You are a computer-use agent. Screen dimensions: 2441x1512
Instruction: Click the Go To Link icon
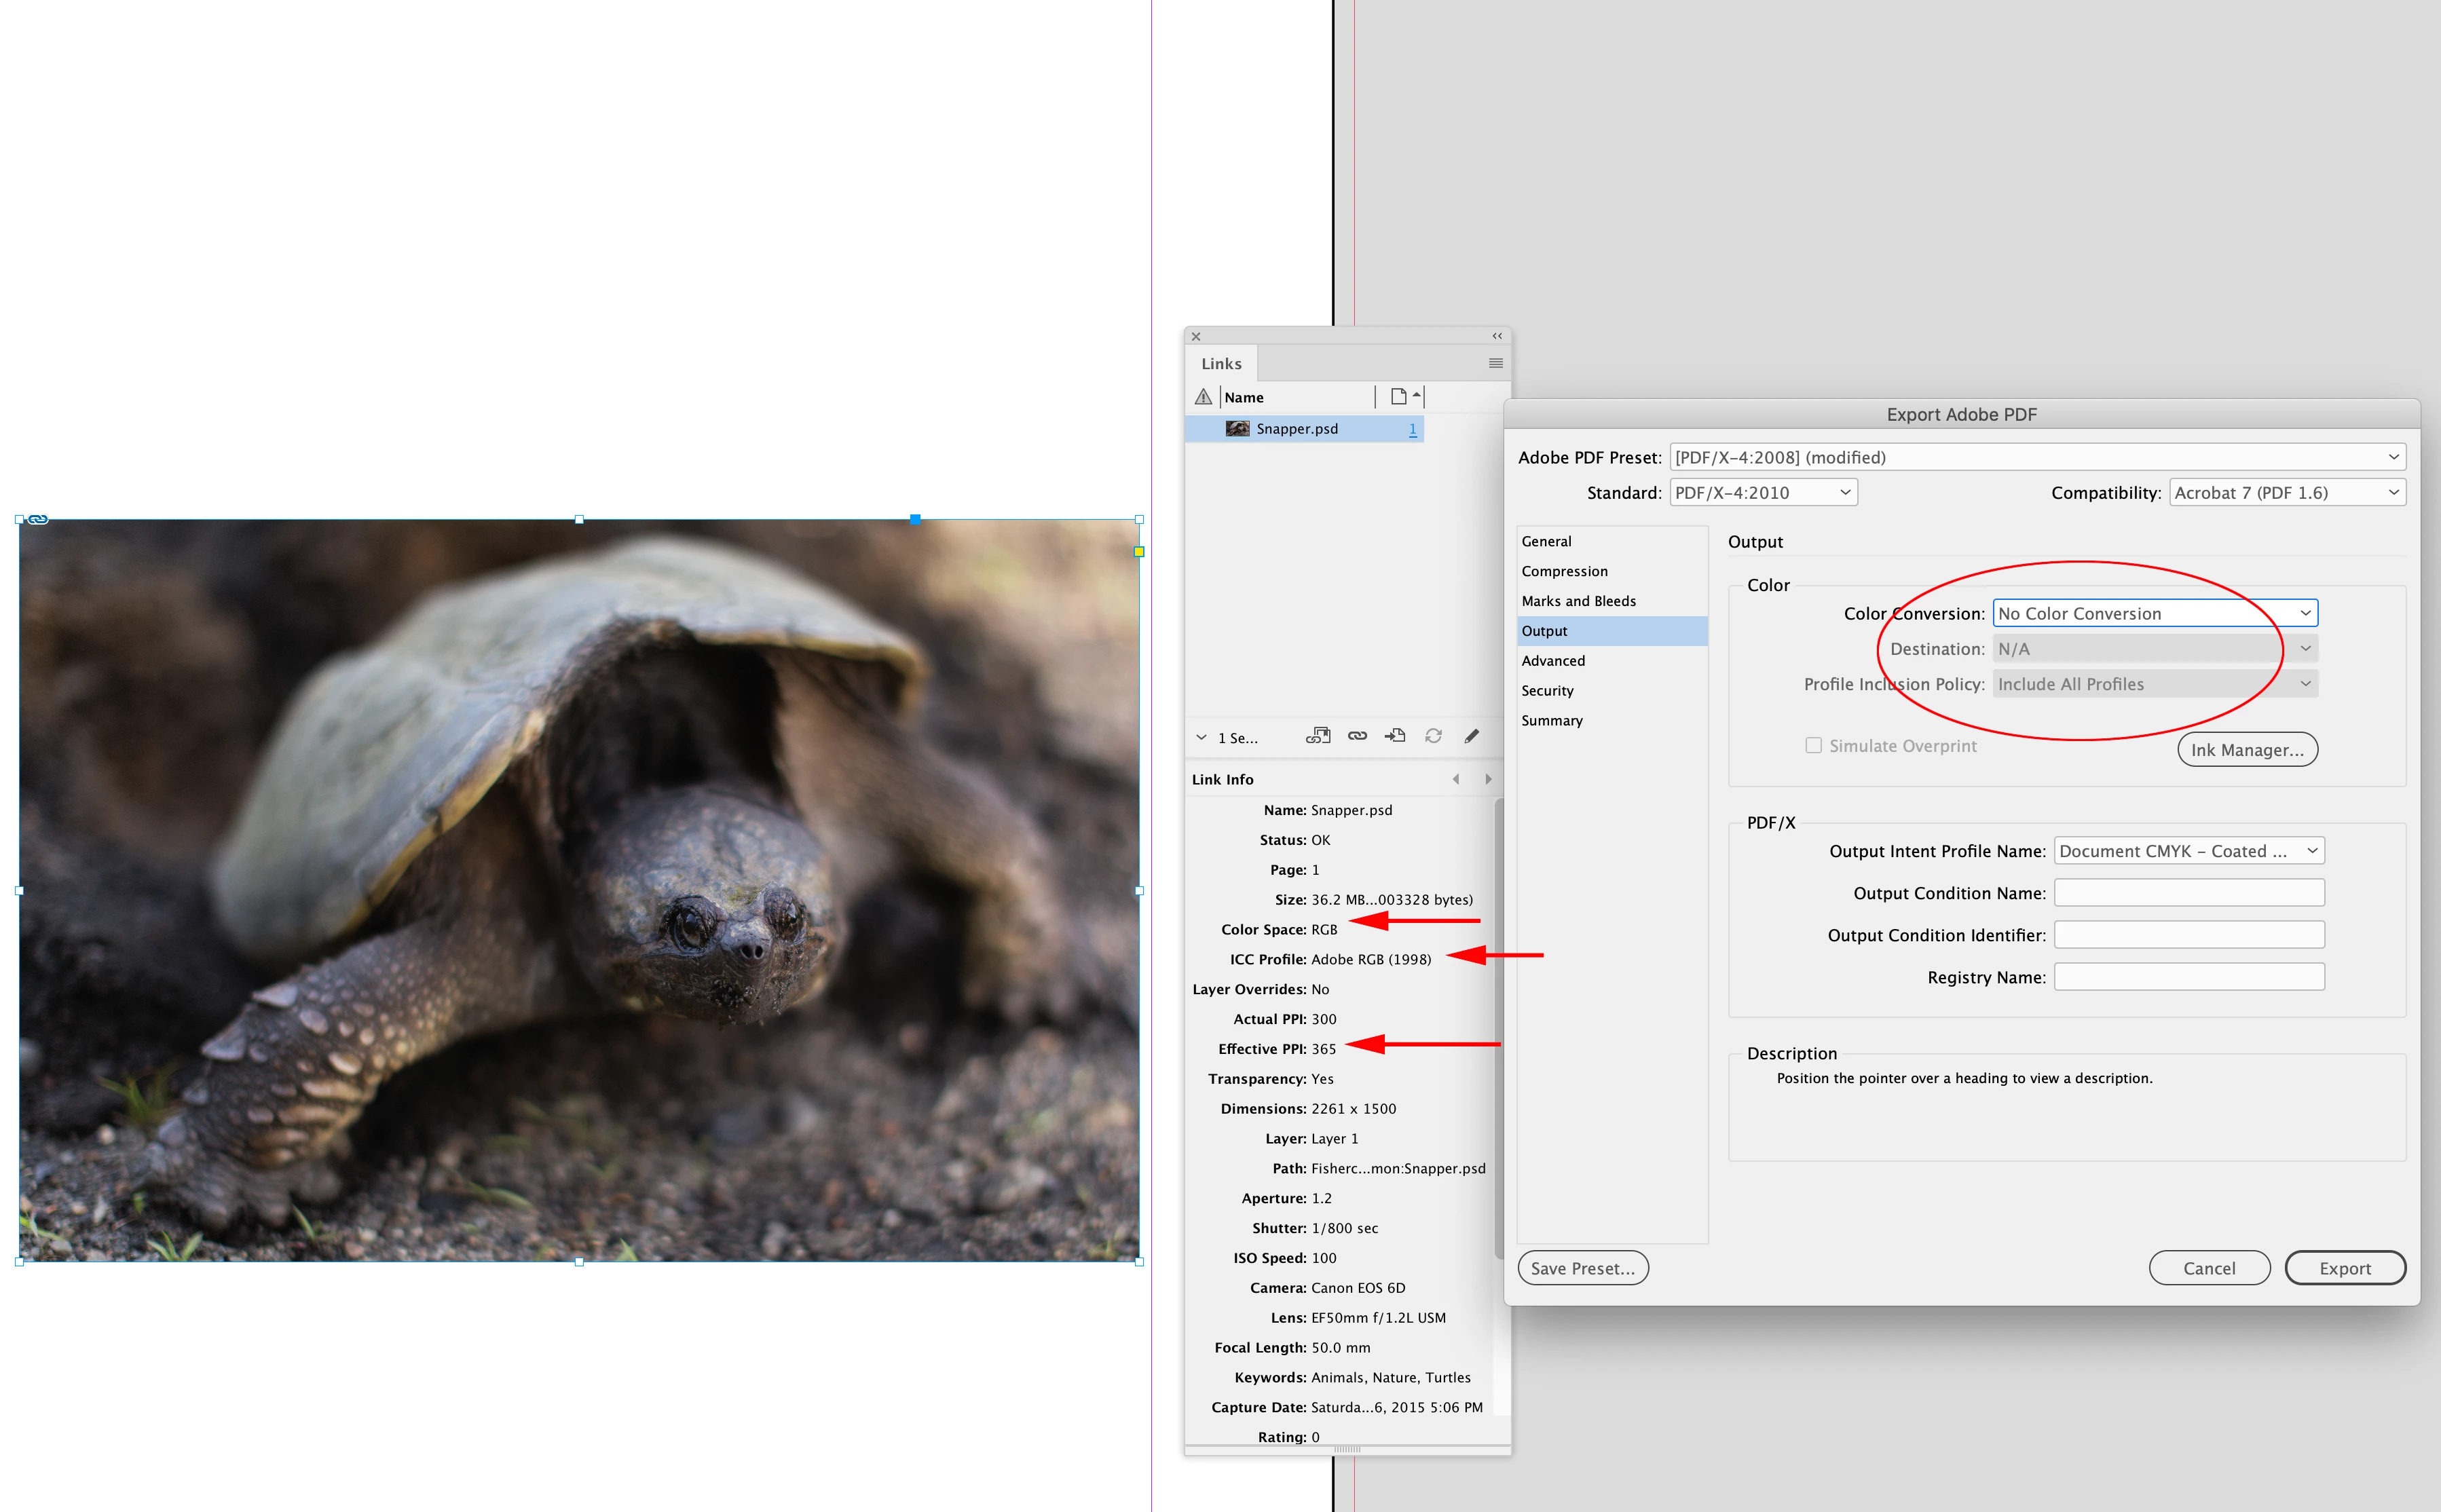tap(1394, 736)
